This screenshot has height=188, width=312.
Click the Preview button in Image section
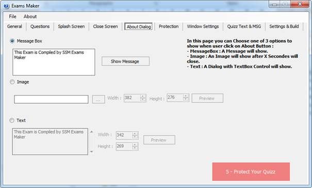(x=207, y=98)
